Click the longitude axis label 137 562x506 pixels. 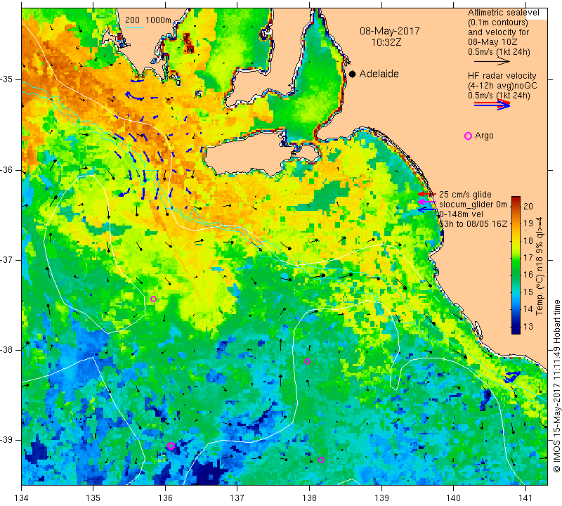tap(237, 498)
